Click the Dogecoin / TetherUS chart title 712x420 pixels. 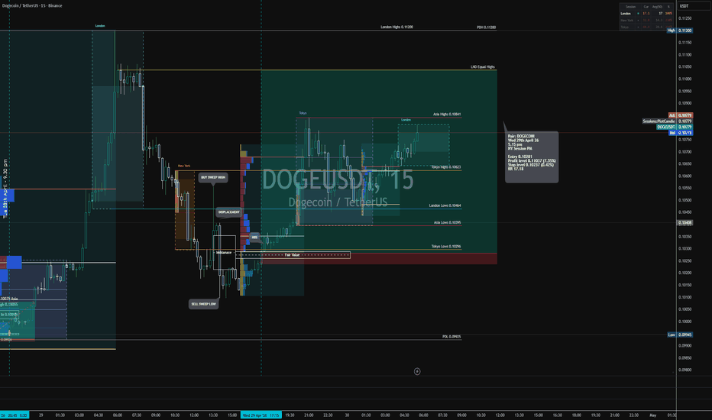pos(32,5)
